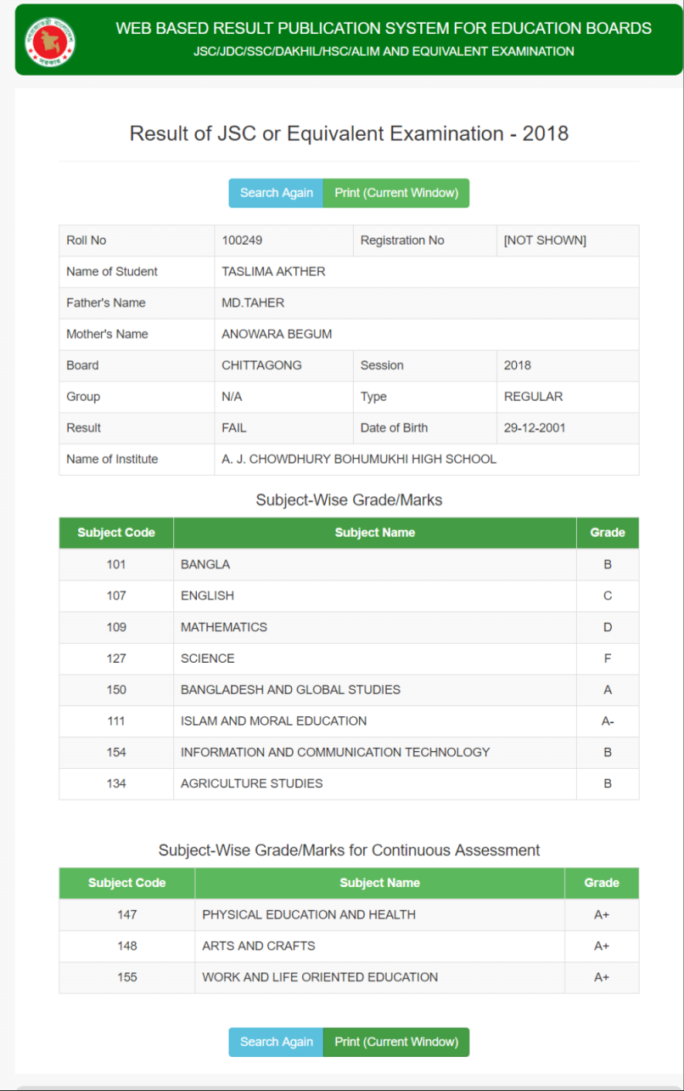Viewport: 684px width, 1091px height.
Task: Click the Subject-Wise Grade/Marks for Continuous Assessment heading
Action: [349, 850]
